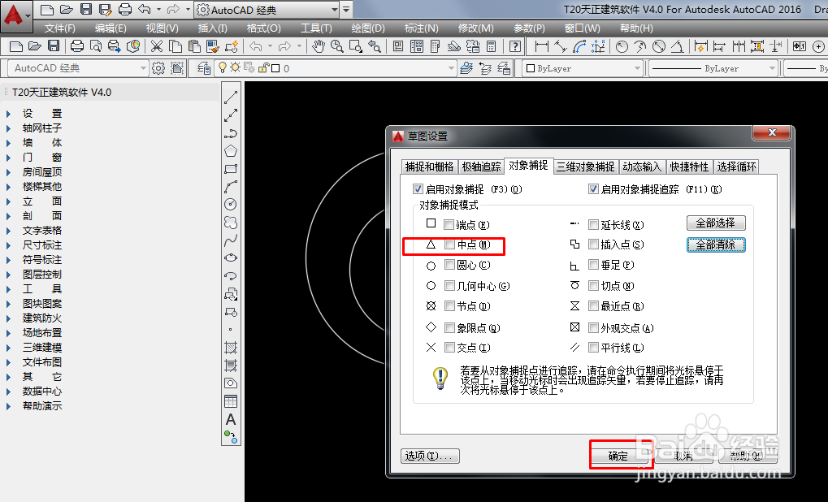Click the 选项(T)... button
828x502 pixels.
tap(430, 456)
